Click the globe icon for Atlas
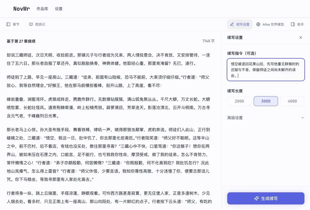This screenshot has height=210, width=310. click(x=258, y=24)
